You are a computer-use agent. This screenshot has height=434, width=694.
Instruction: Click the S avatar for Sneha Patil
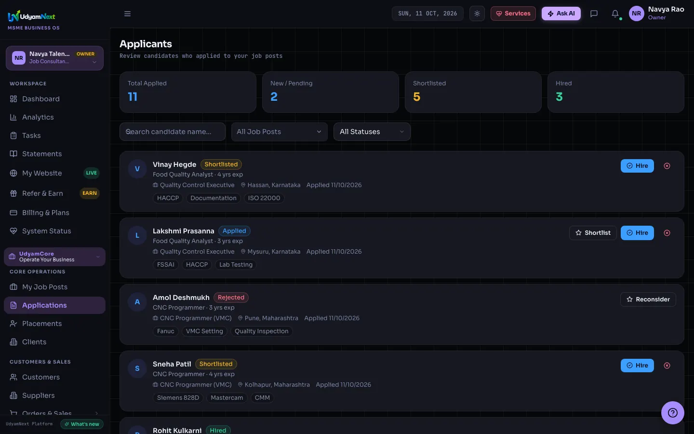[137, 368]
